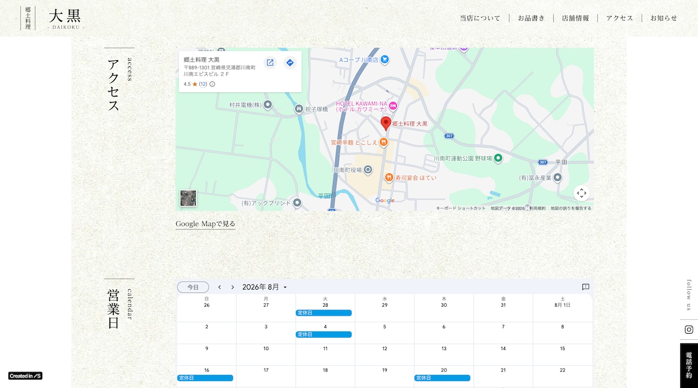Select Aコープ 川南店 shopping marker
698x388 pixels.
point(385,59)
